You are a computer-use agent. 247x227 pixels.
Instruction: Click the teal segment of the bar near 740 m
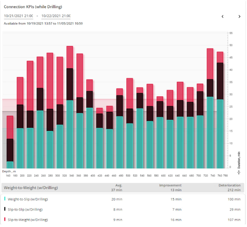pyautogui.click(x=210, y=132)
